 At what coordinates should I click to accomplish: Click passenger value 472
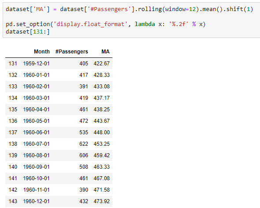click(84, 121)
